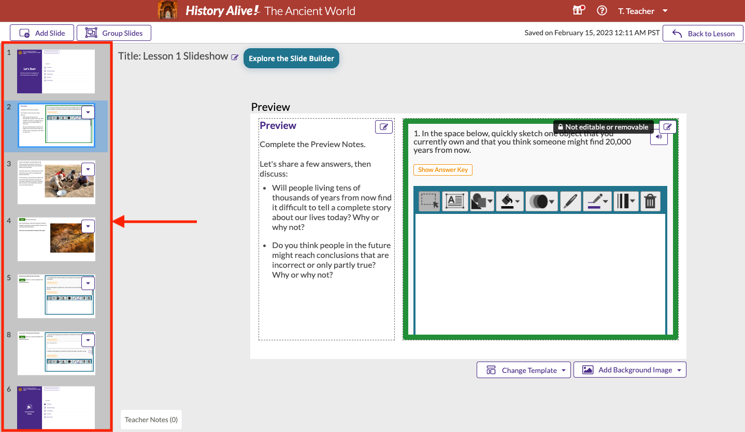Click Show Answer Key
Viewport: 745px width, 432px height.
442,169
